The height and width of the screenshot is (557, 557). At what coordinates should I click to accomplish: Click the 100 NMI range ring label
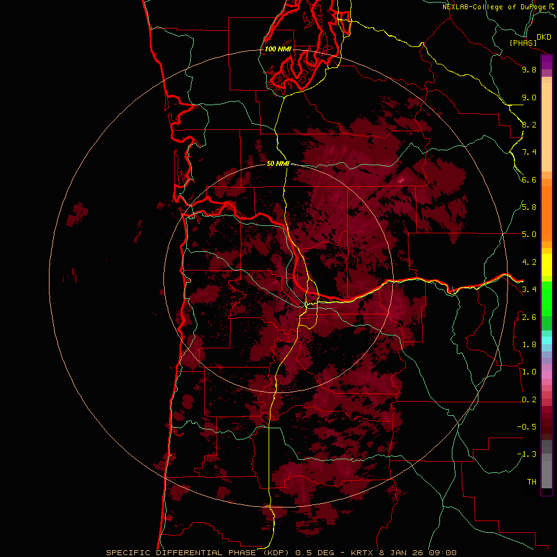click(x=278, y=49)
